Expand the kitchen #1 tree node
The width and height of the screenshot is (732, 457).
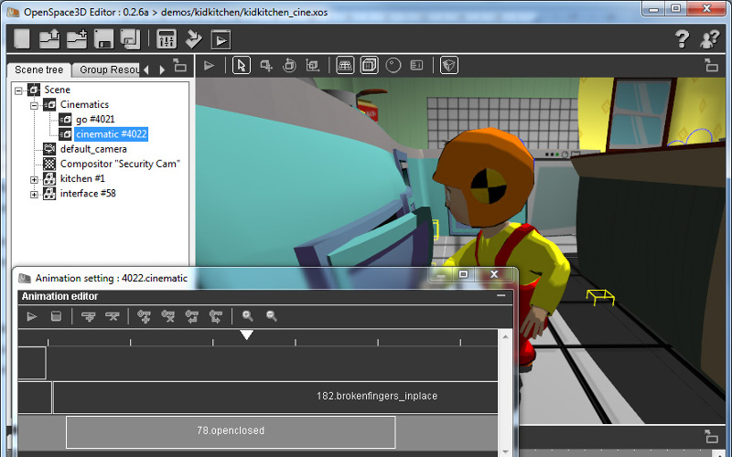[35, 179]
